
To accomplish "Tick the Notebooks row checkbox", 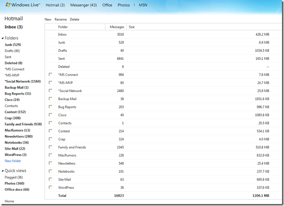I will tap(50, 171).
